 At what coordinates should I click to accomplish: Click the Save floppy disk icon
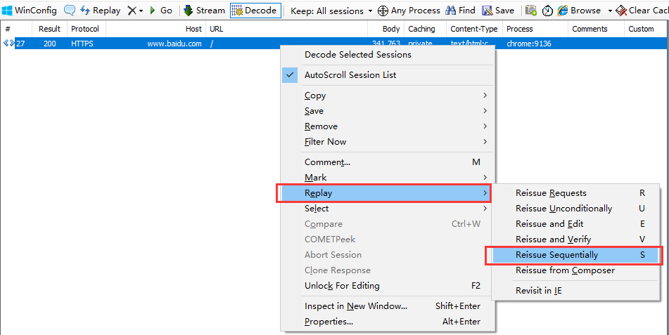pyautogui.click(x=488, y=11)
